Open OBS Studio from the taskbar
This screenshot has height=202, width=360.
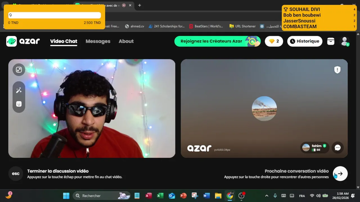coord(242,196)
